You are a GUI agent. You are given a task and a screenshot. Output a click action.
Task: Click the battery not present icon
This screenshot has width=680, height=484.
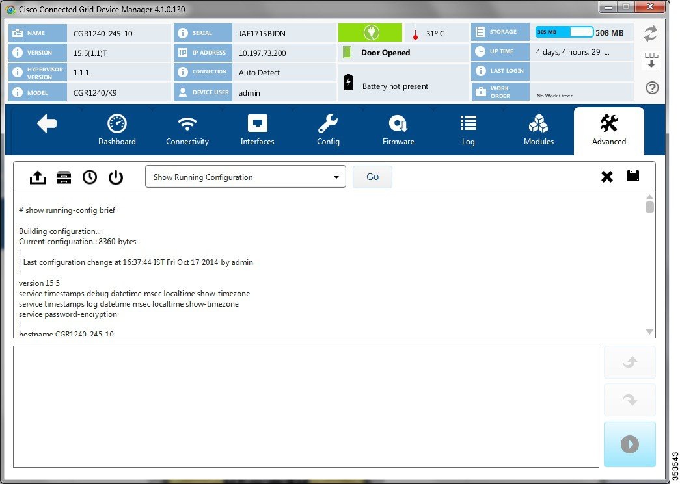348,82
